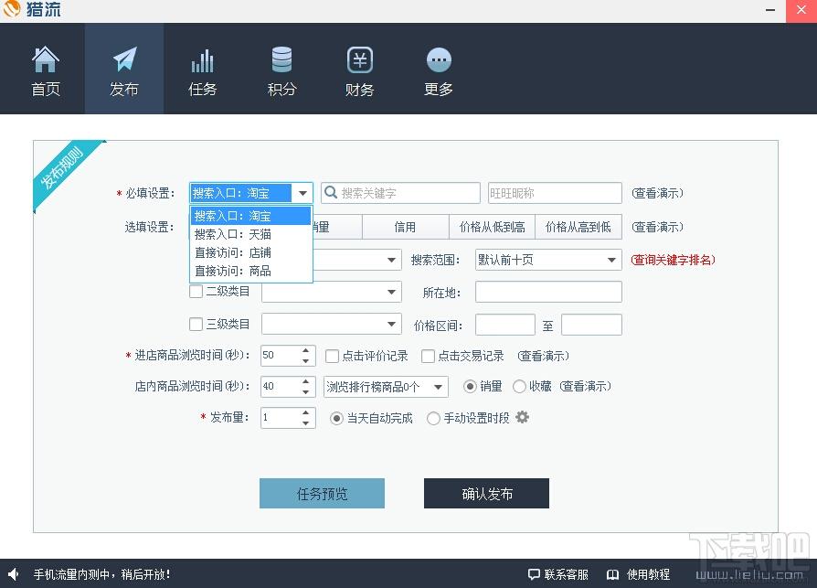
Task: Open the 任务 bar chart icon
Action: (x=202, y=60)
